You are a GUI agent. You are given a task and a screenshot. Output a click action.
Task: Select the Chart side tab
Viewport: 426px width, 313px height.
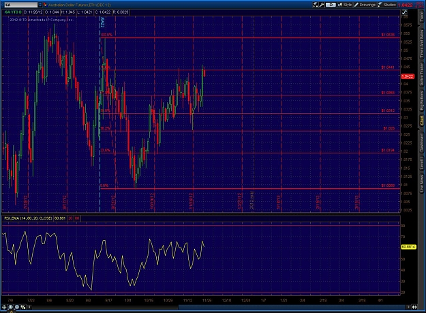tap(422, 121)
